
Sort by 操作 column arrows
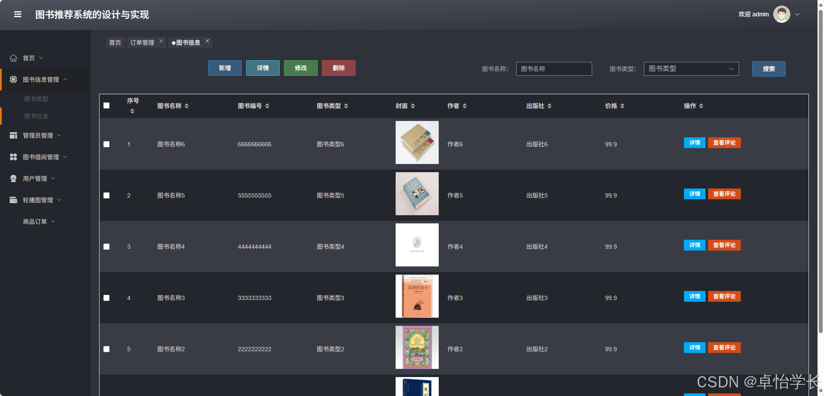[701, 106]
